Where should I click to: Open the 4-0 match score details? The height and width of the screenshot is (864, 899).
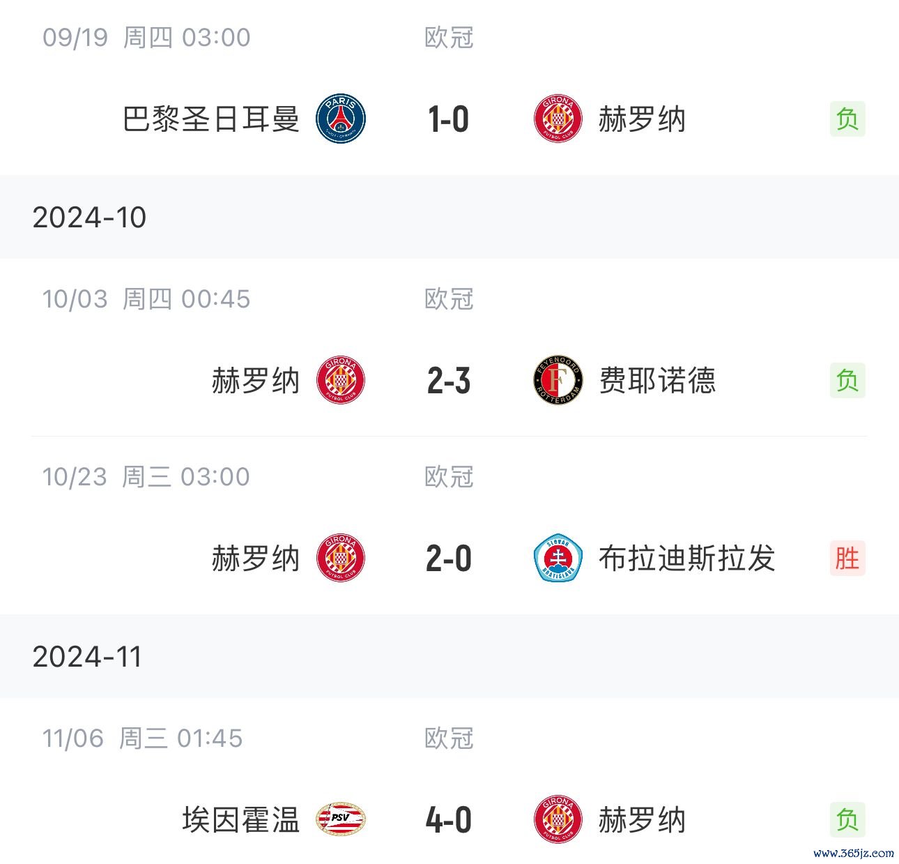pyautogui.click(x=449, y=820)
